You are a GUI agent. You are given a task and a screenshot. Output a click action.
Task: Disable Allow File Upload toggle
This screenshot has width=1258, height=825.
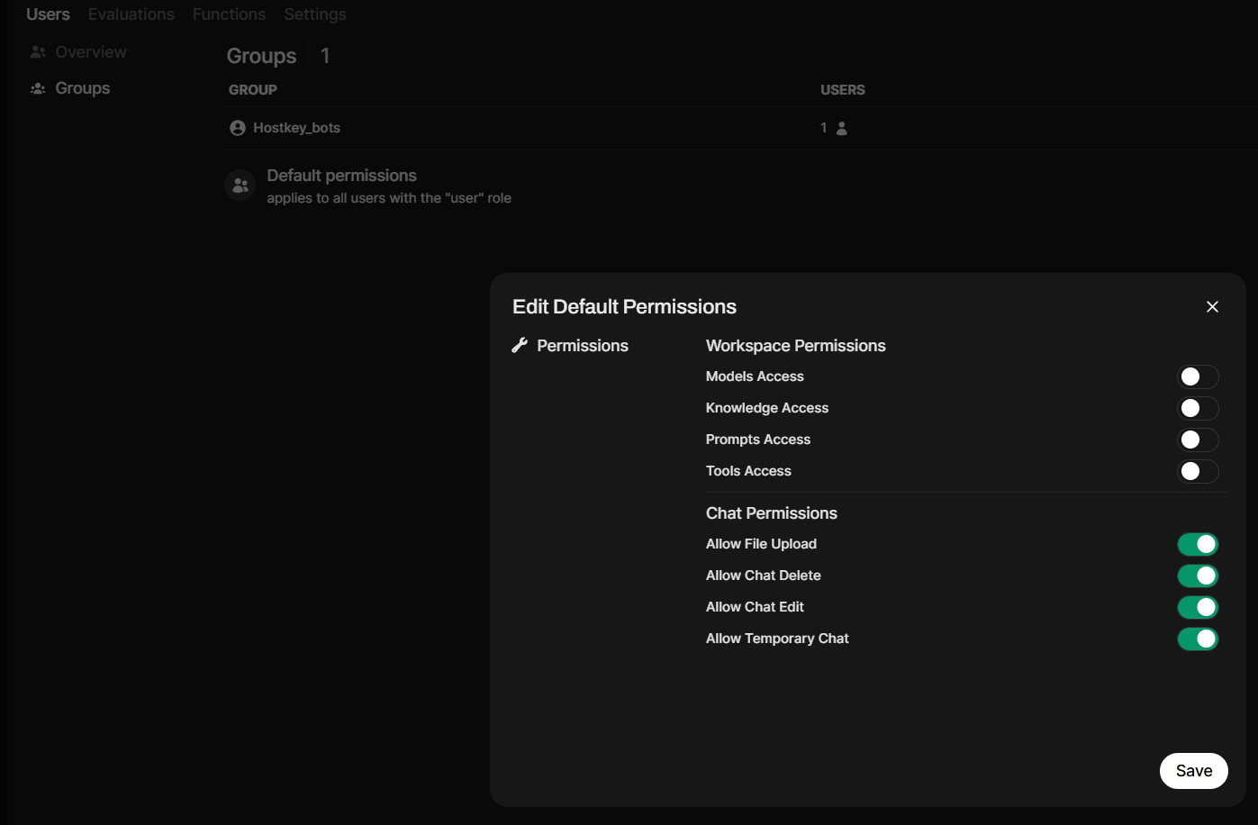click(1198, 544)
